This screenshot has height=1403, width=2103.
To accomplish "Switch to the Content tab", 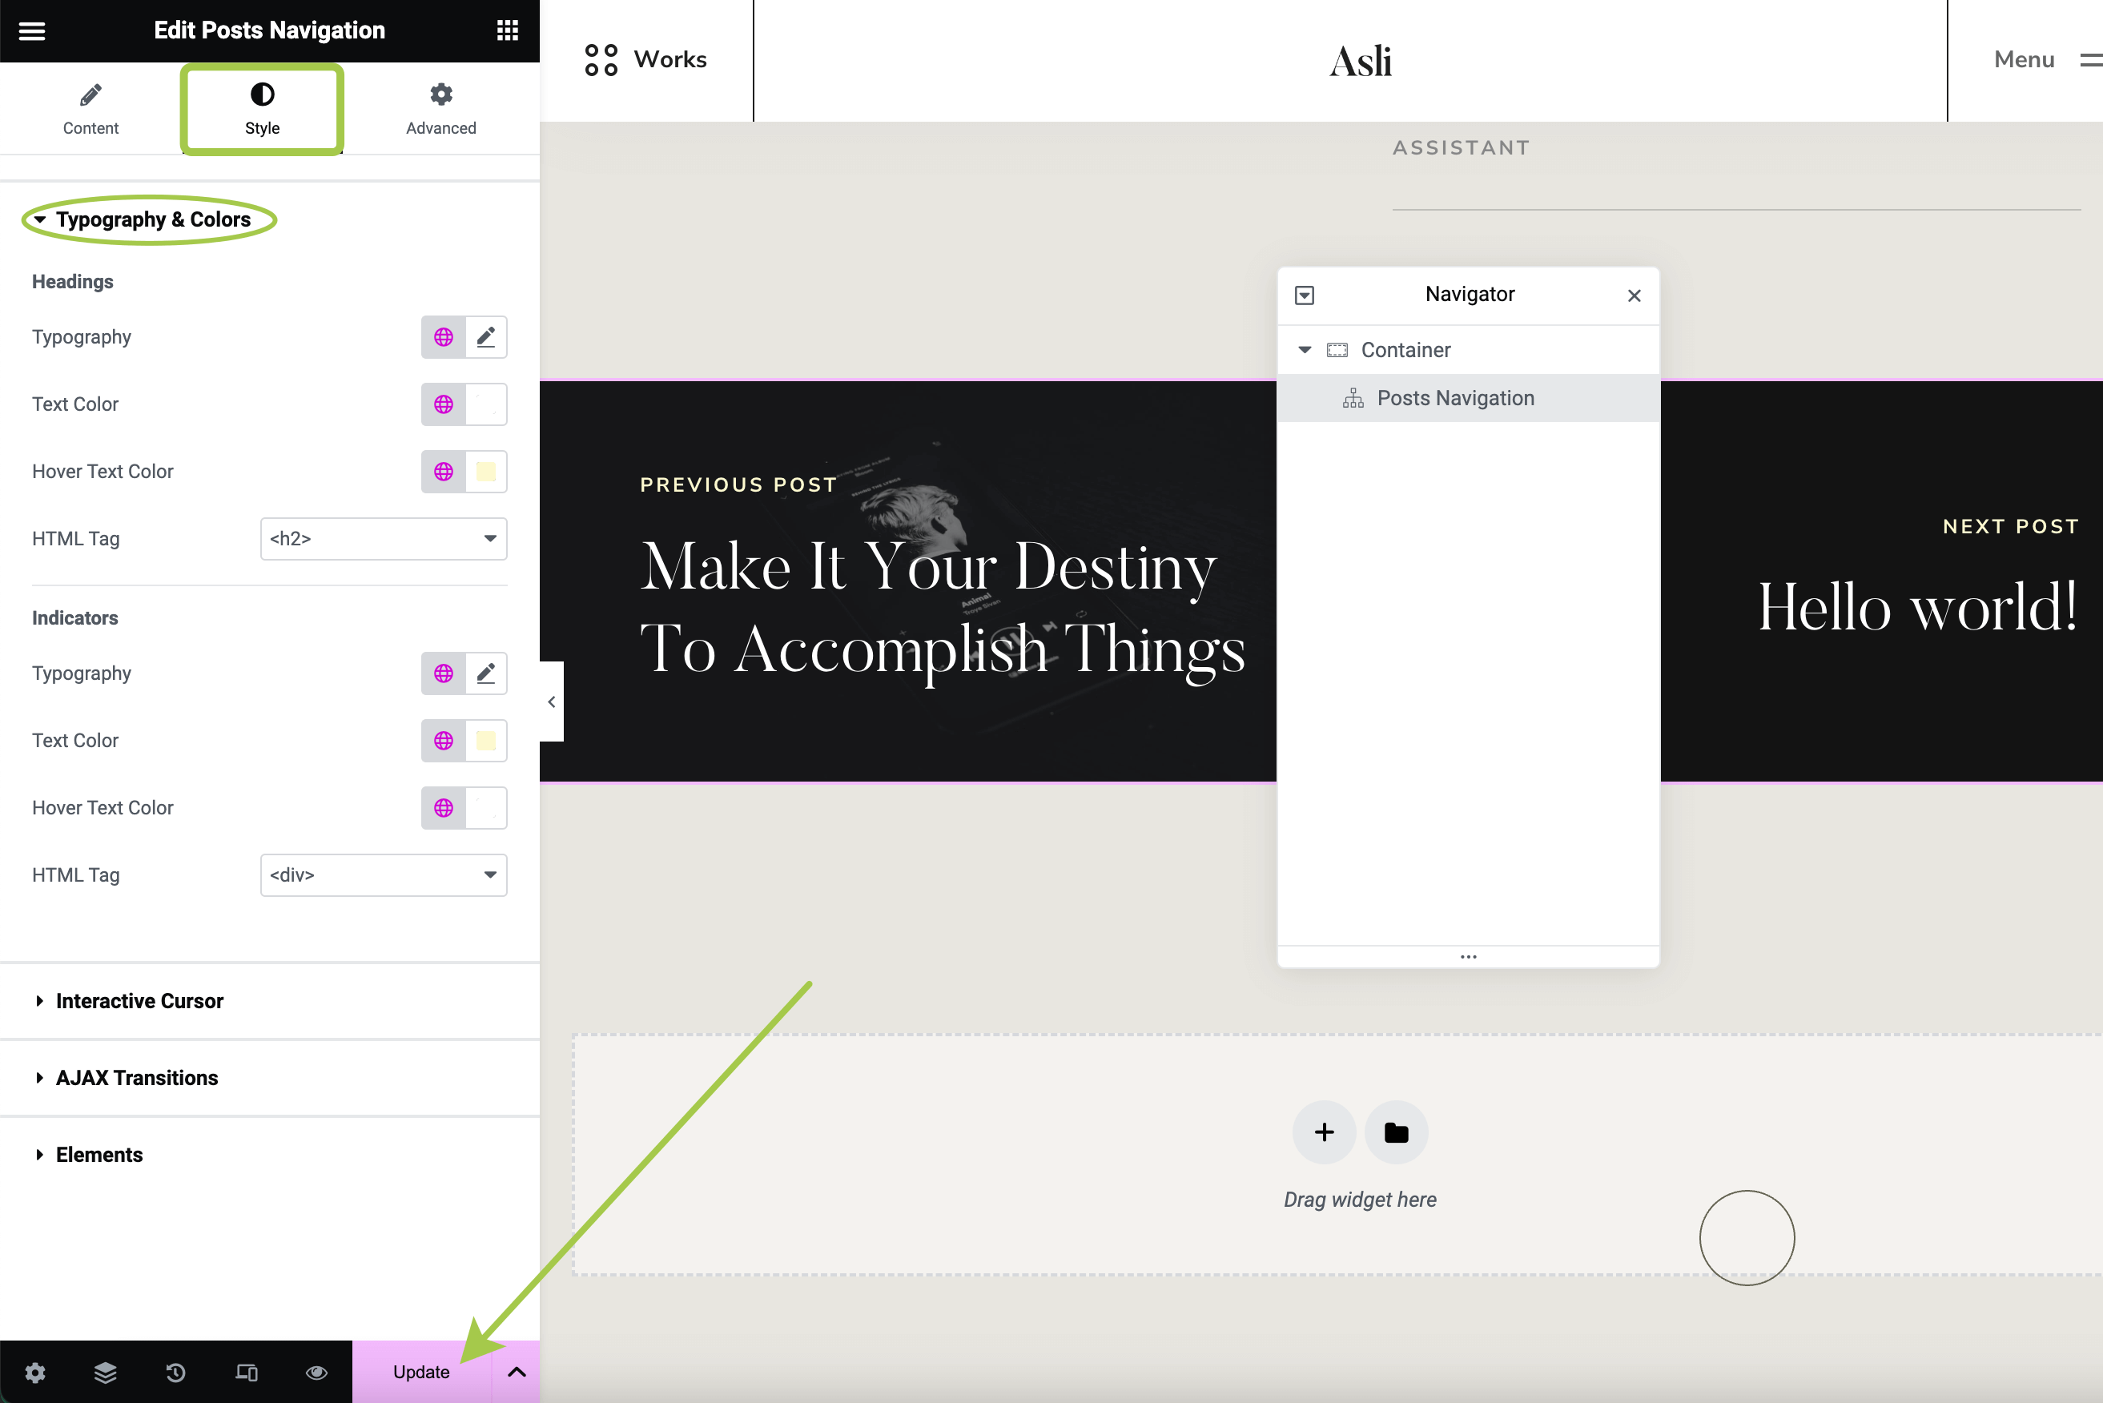I will tap(90, 109).
